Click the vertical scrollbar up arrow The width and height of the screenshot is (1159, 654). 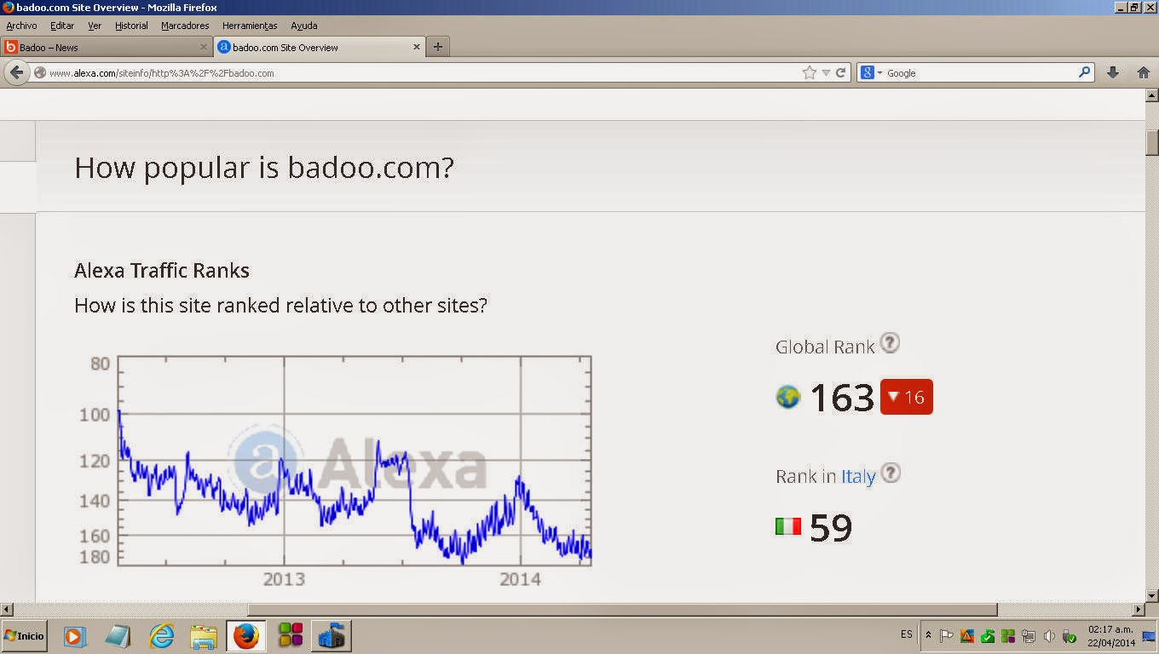tap(1151, 95)
